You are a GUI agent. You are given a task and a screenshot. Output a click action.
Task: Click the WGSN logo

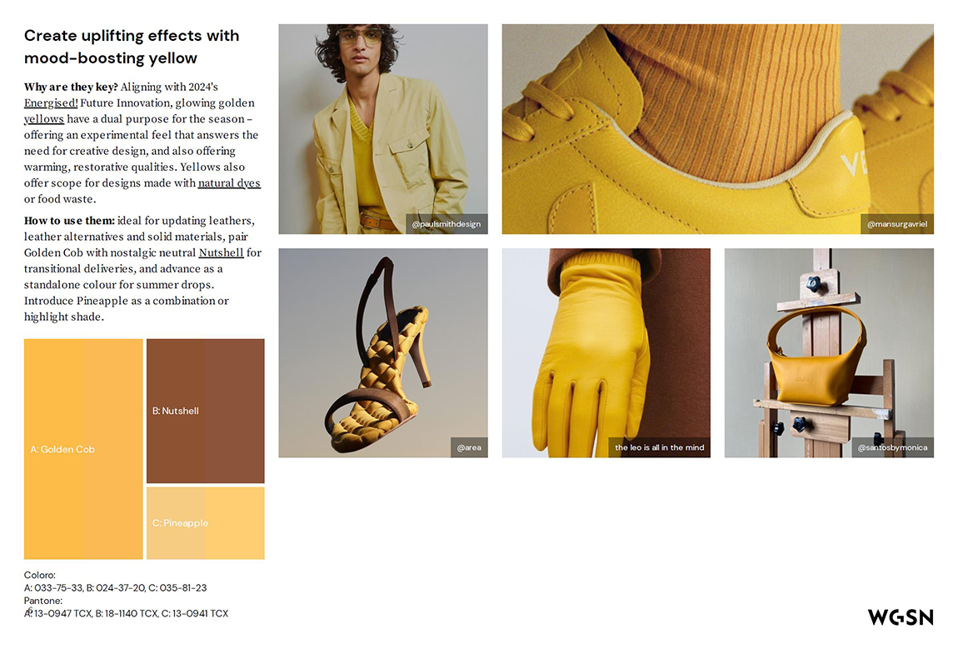(x=901, y=617)
